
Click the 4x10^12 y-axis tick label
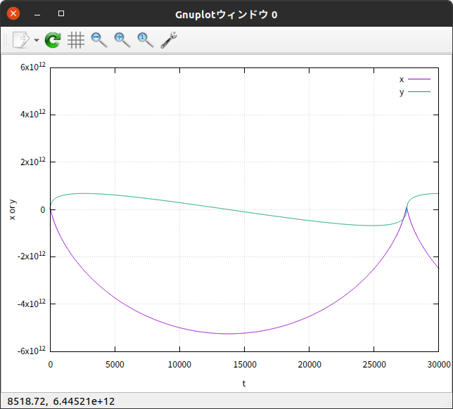pos(32,114)
